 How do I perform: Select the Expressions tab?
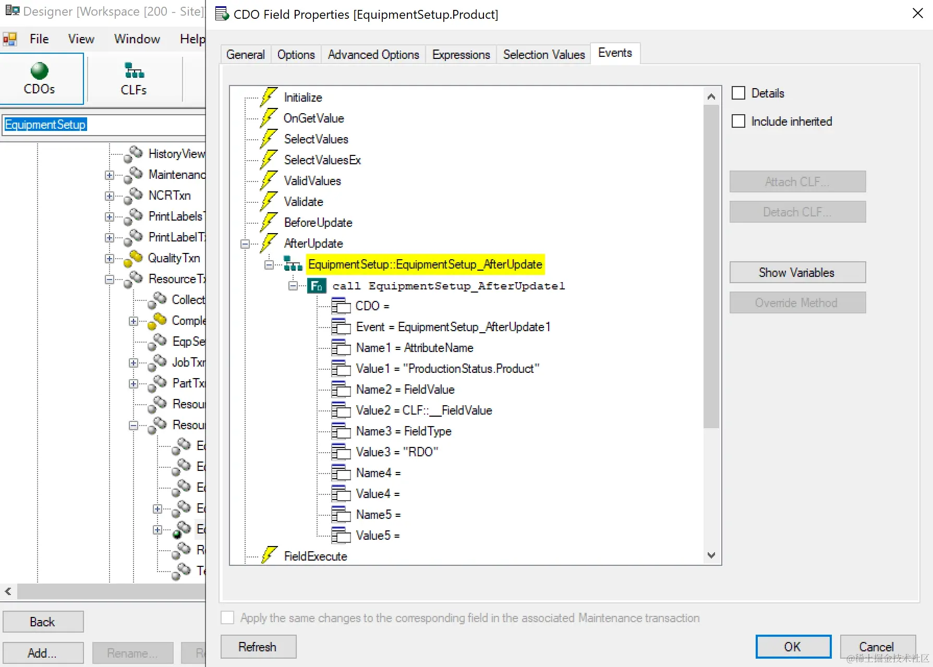pos(461,55)
